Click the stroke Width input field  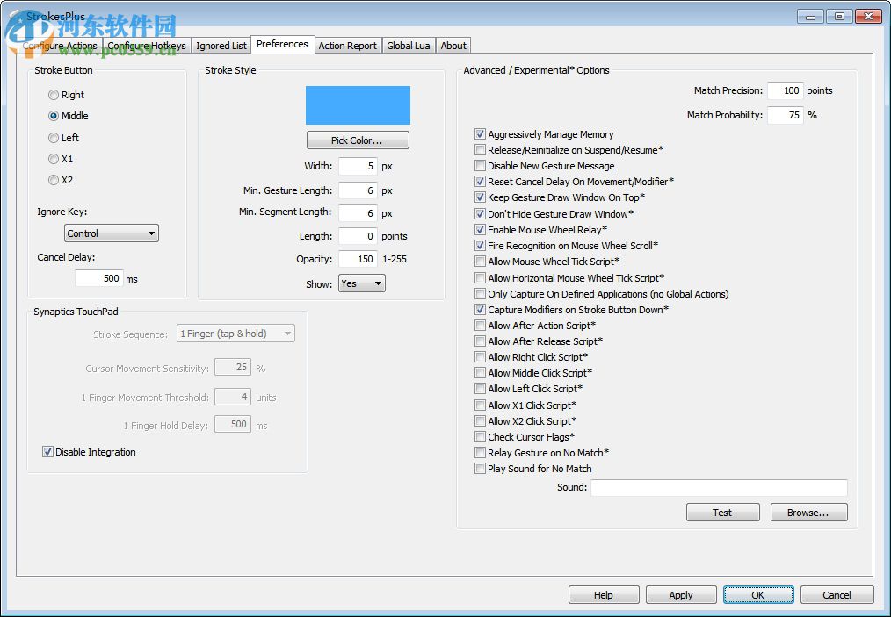point(358,166)
